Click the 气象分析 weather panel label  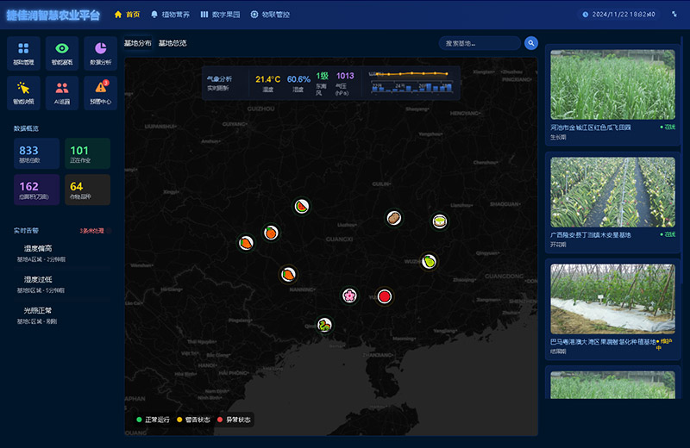(x=219, y=79)
